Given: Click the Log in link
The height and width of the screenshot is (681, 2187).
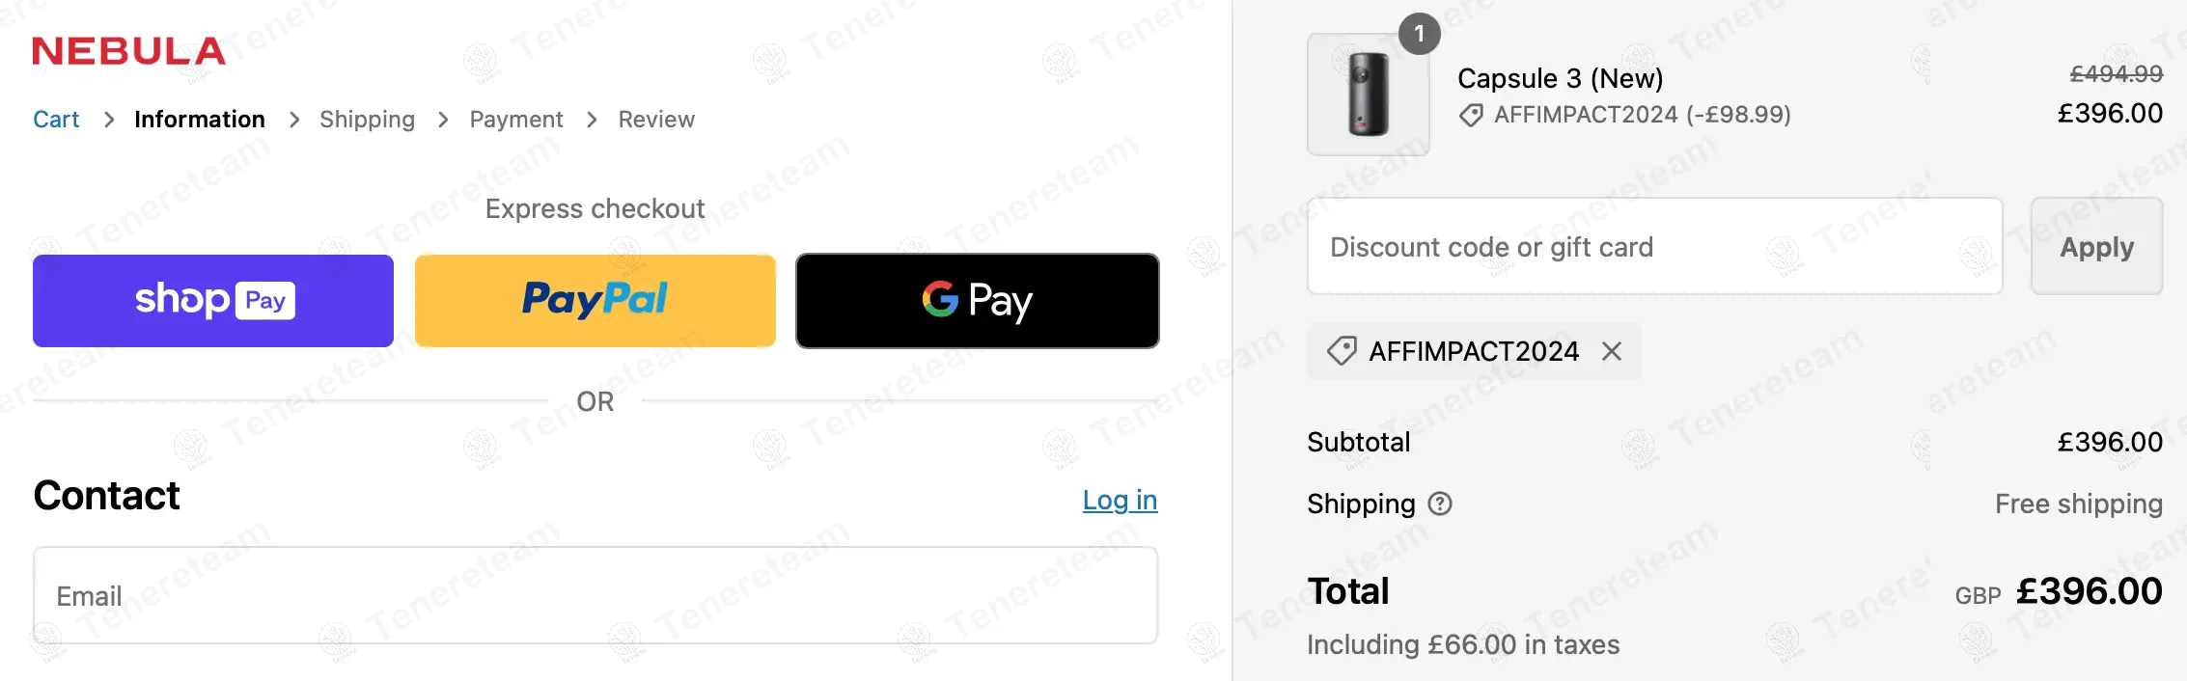Looking at the screenshot, I should click(x=1120, y=500).
